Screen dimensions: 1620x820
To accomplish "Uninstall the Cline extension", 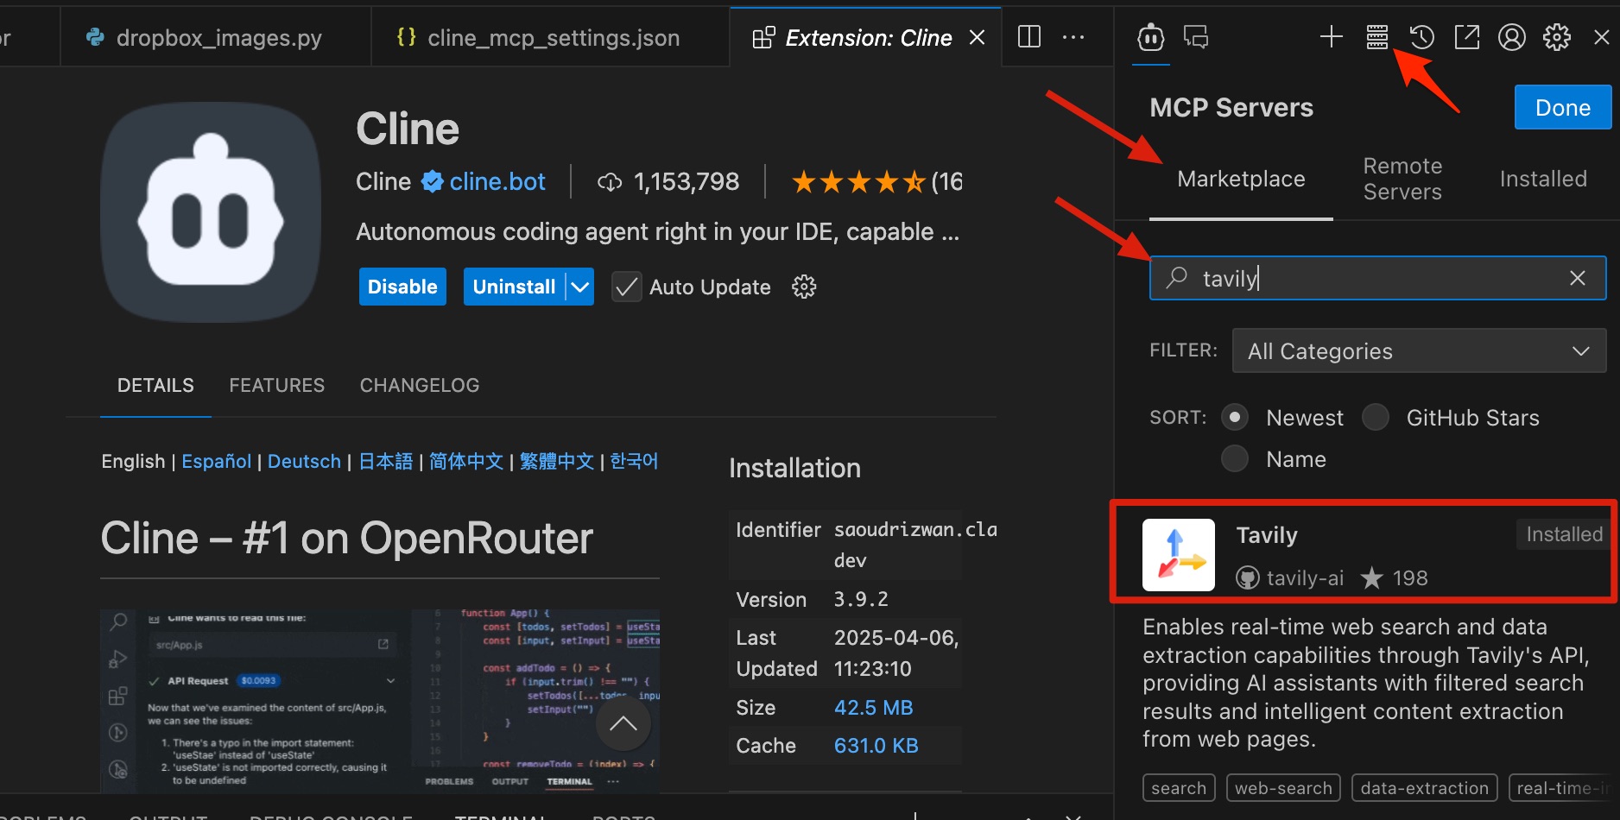I will (514, 287).
